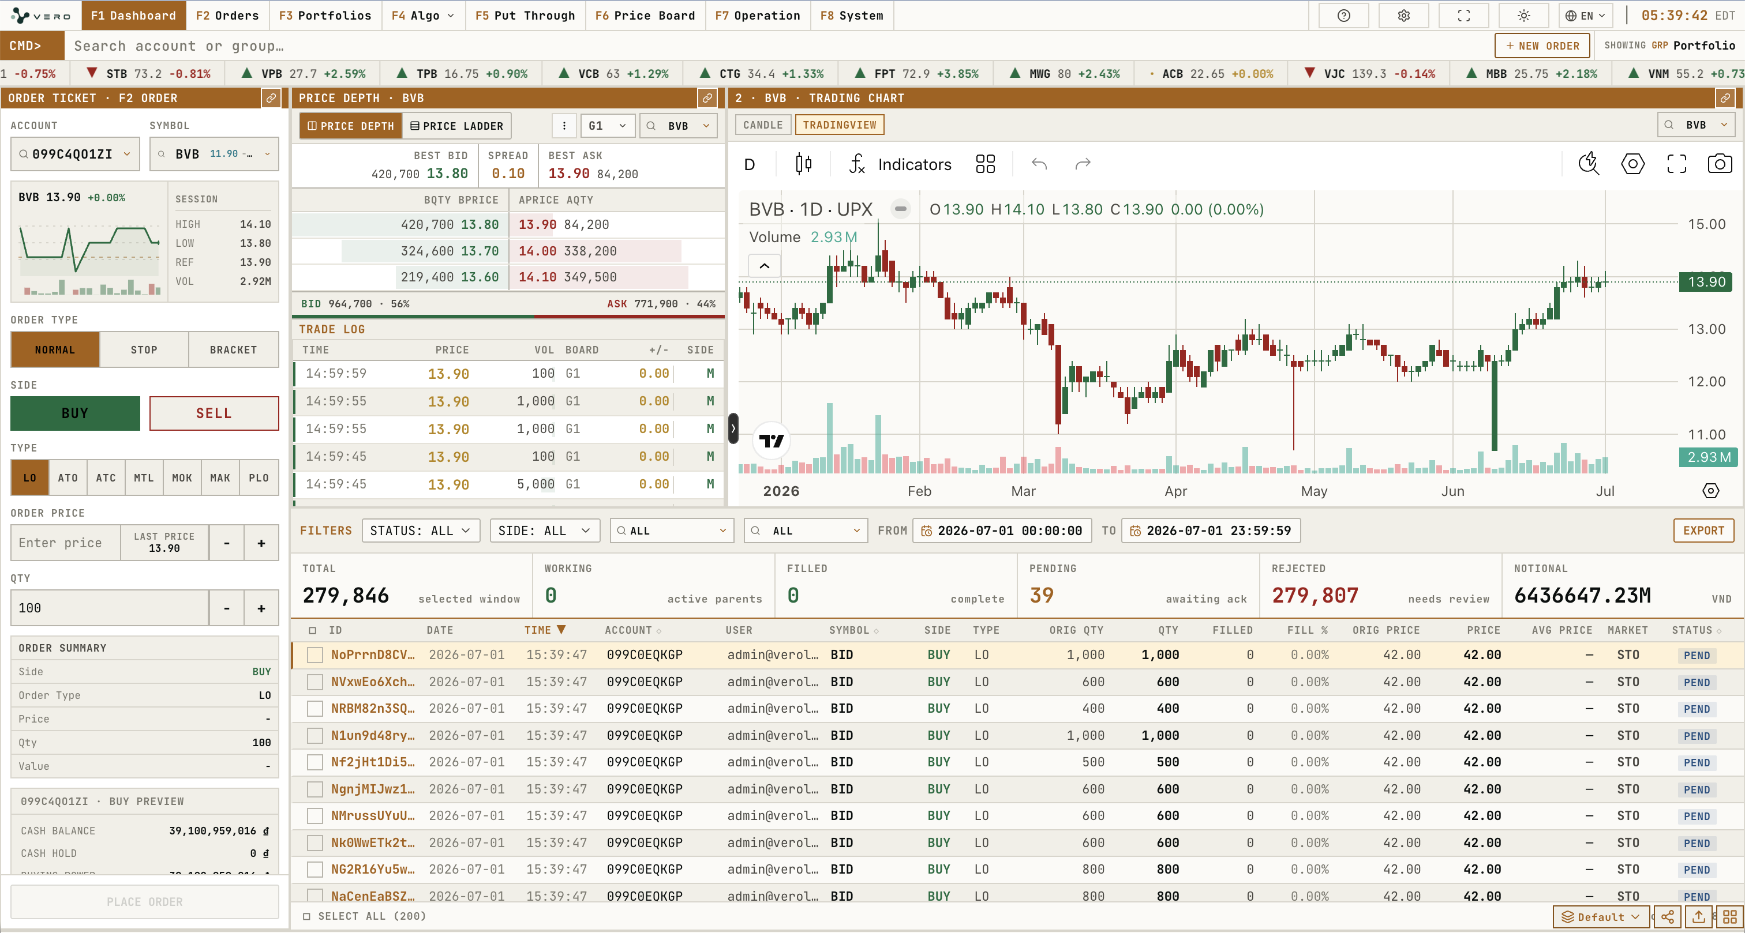
Task: Select Candle chart tab
Action: pyautogui.click(x=763, y=125)
